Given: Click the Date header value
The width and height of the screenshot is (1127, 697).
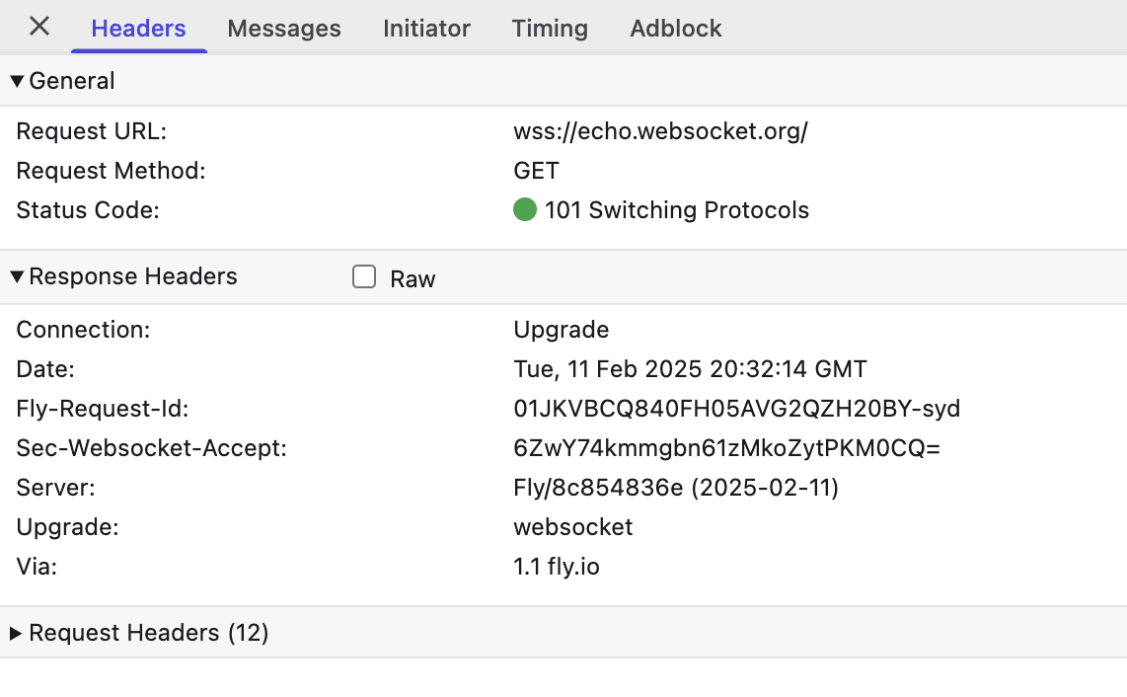Looking at the screenshot, I should pyautogui.click(x=690, y=369).
